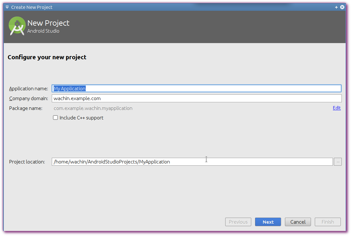Click the disabled Previous button
The image size is (351, 236).
tap(238, 222)
